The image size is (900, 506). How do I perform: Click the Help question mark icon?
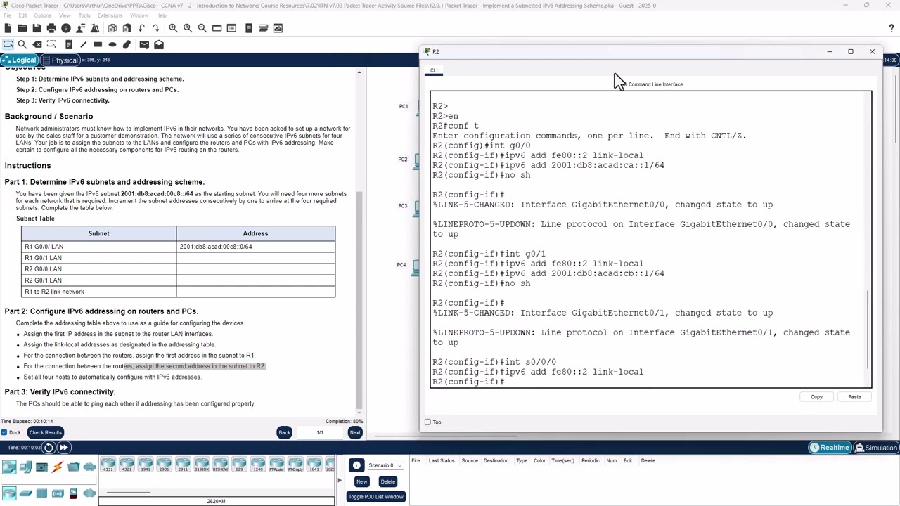(x=892, y=28)
